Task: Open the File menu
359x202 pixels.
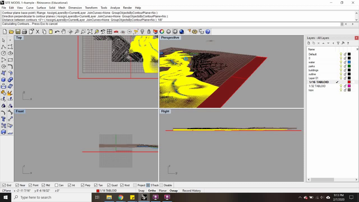Action: click(x=4, y=8)
